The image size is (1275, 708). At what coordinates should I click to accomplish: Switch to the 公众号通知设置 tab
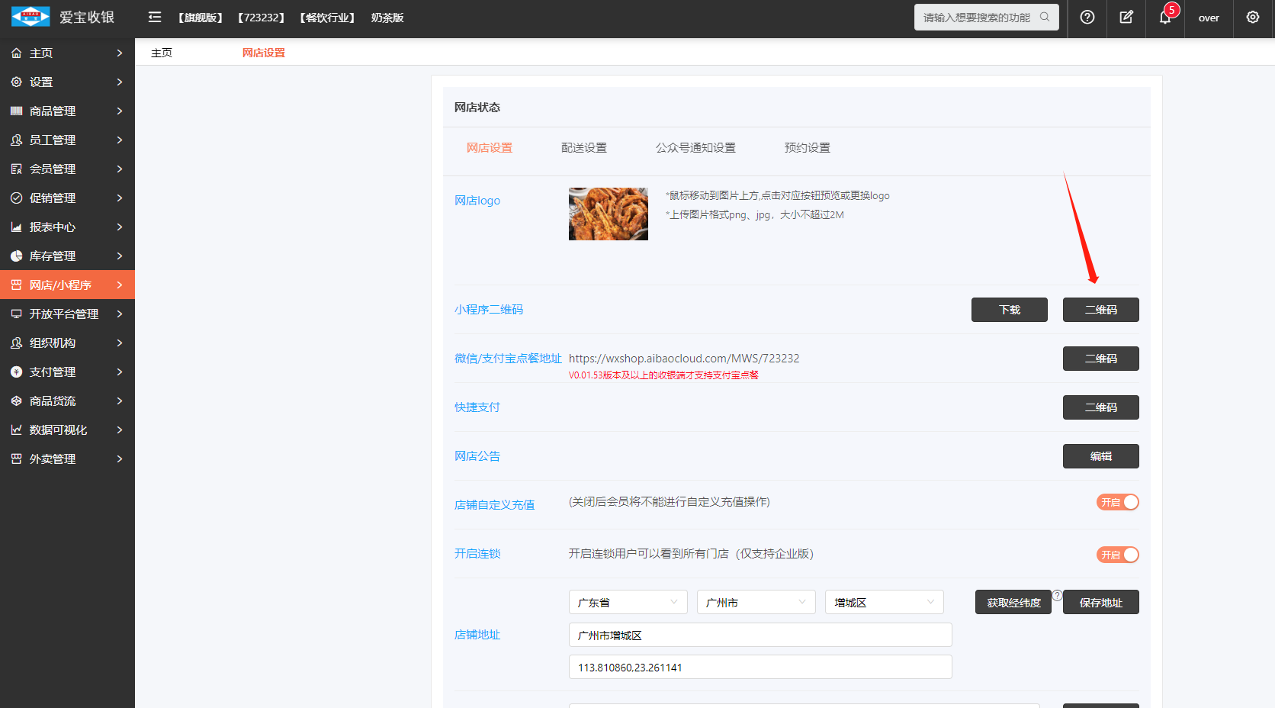[695, 148]
